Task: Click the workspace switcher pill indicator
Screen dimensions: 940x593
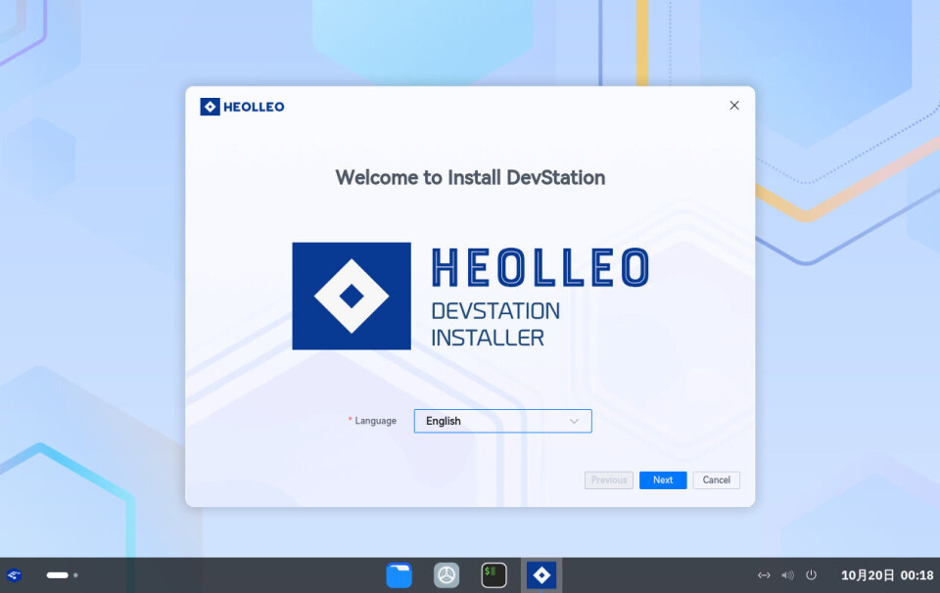Action: (58, 575)
